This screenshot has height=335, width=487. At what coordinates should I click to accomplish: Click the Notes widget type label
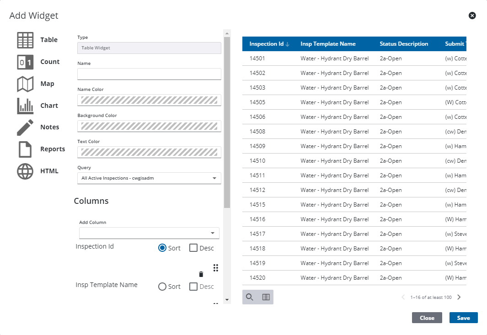(x=50, y=127)
